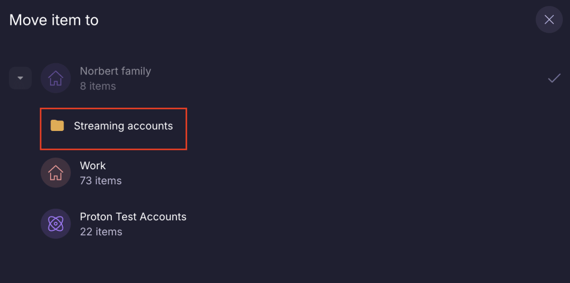Click the "8 items" count under Norbert family
570x283 pixels.
click(98, 86)
